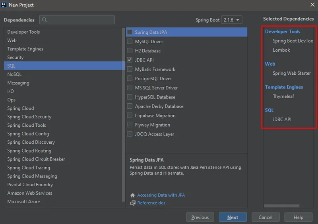This screenshot has width=318, height=224.
Task: Select the Spring Cloud Tools category
Action: [63, 125]
